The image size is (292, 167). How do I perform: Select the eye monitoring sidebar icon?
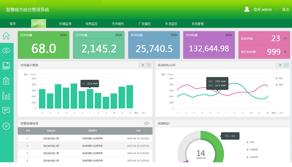[x=6, y=50]
